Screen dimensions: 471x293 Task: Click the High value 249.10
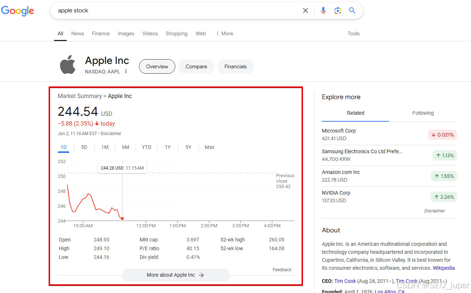101,248
